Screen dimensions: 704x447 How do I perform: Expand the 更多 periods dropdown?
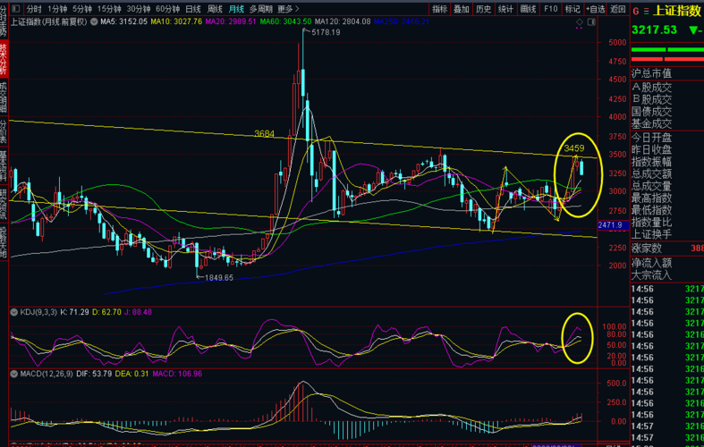288,8
